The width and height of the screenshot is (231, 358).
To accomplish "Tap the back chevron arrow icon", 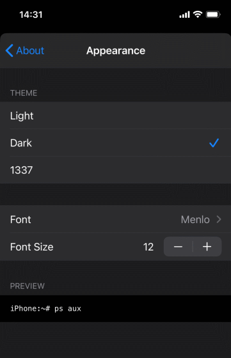I will click(x=10, y=51).
